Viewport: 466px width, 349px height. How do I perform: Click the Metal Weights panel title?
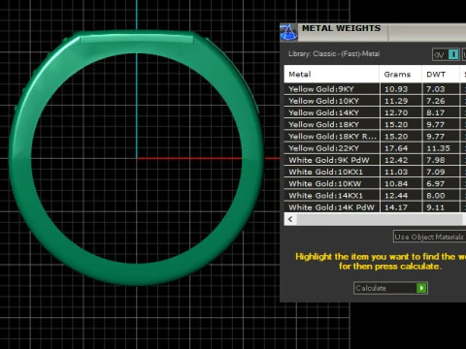[x=342, y=28]
